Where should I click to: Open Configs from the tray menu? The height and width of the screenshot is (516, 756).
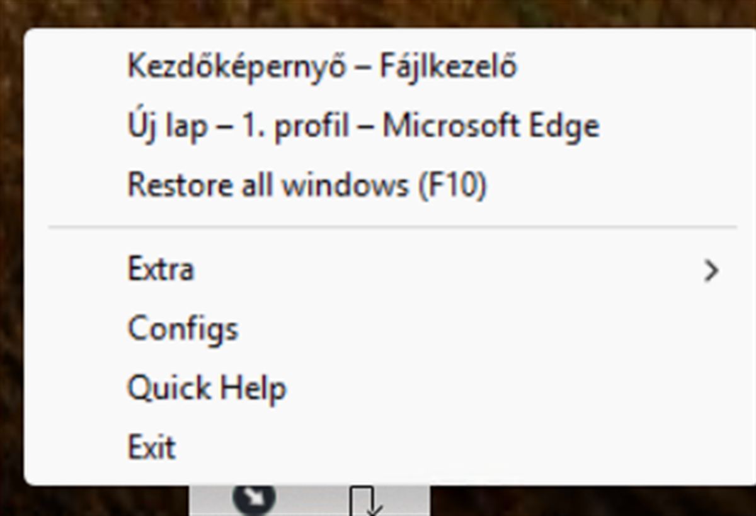183,328
